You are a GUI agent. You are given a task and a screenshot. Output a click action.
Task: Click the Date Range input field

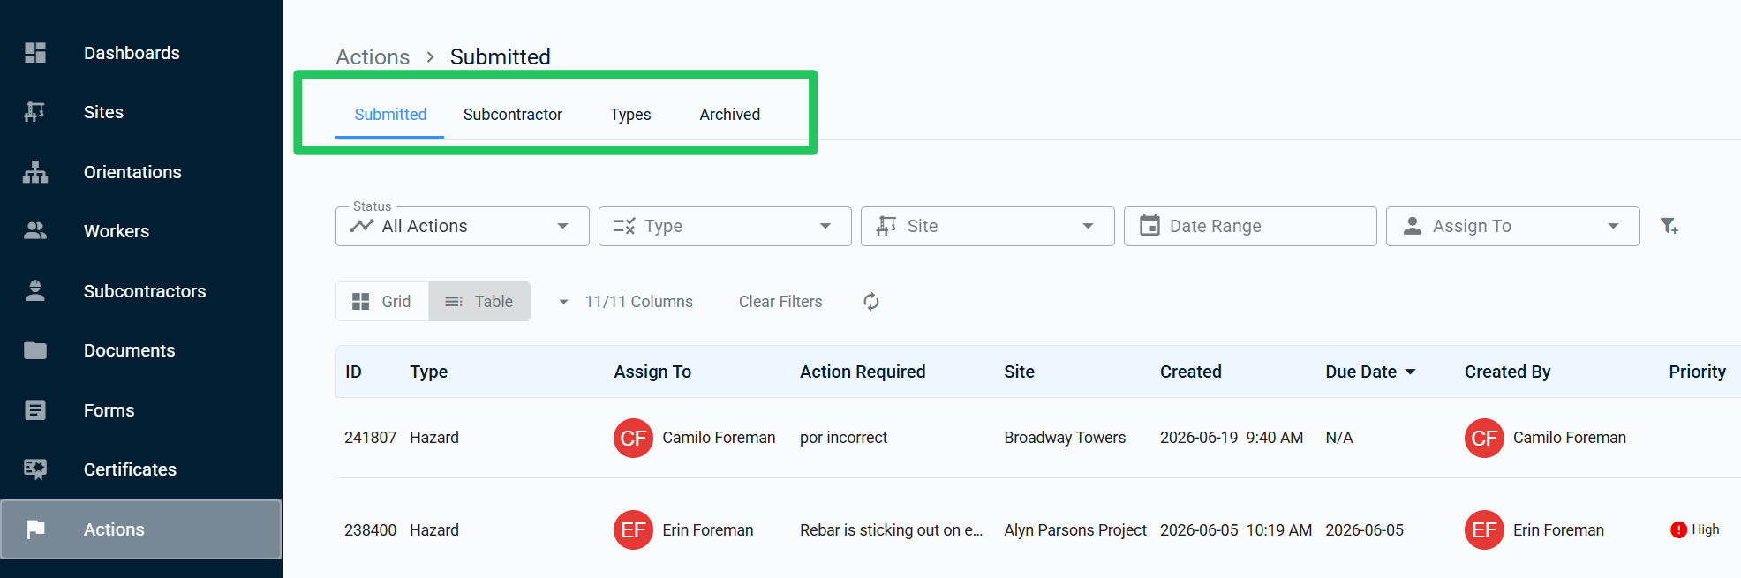(1250, 226)
